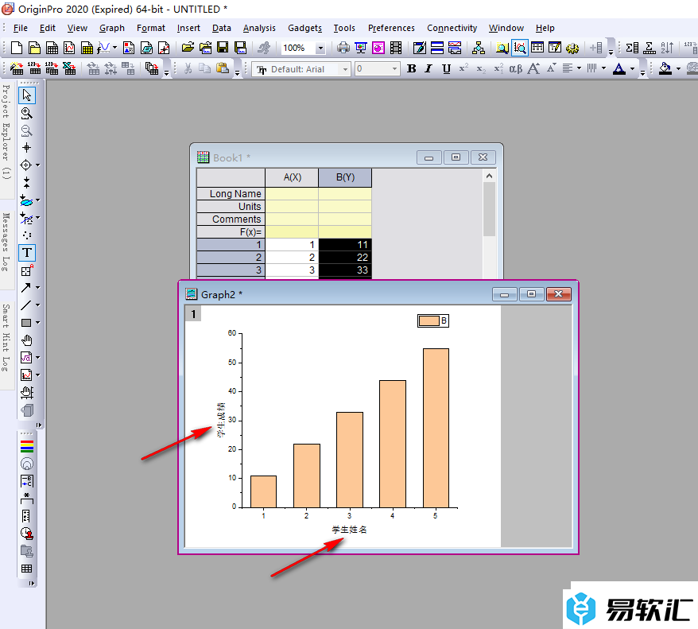This screenshot has width=698, height=629.
Task: Open the Gadgets menu
Action: tap(305, 28)
